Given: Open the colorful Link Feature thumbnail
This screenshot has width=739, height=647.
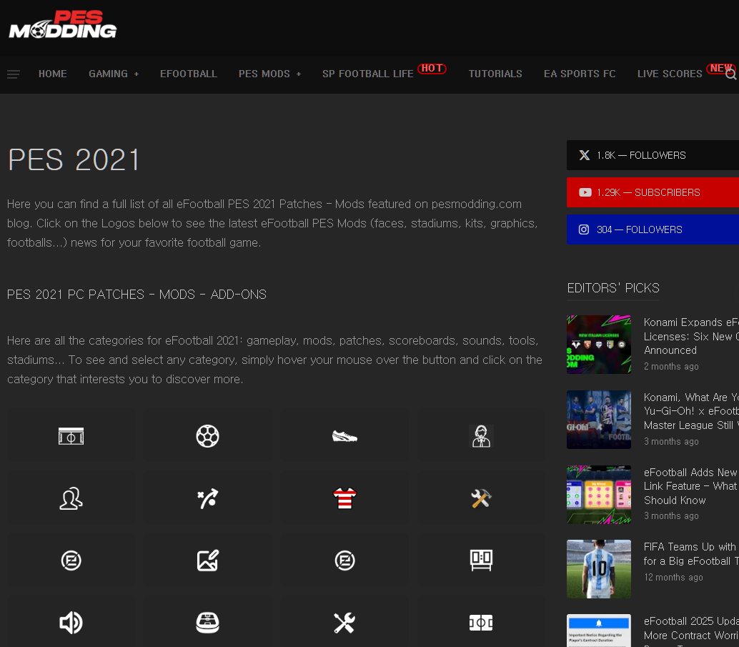Looking at the screenshot, I should click(598, 494).
